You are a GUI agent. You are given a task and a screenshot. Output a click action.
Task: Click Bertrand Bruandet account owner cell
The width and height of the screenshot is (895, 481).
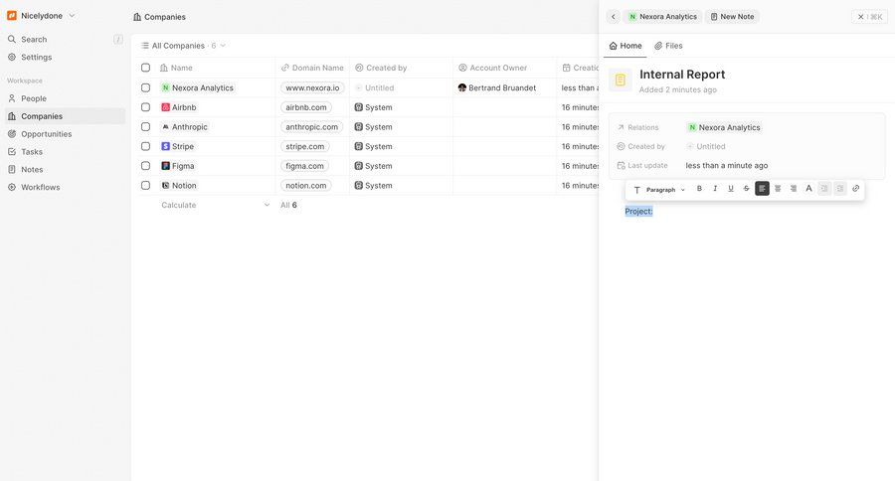[x=504, y=87]
